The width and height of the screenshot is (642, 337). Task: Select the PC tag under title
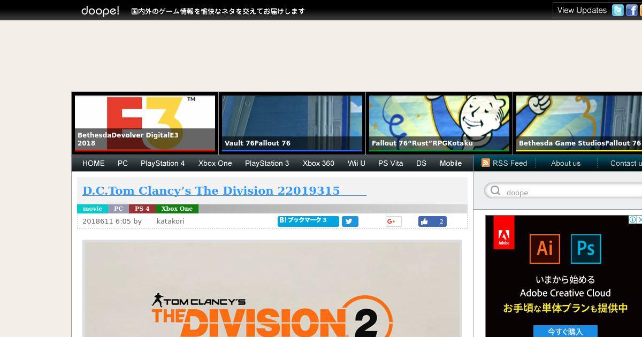click(118, 209)
